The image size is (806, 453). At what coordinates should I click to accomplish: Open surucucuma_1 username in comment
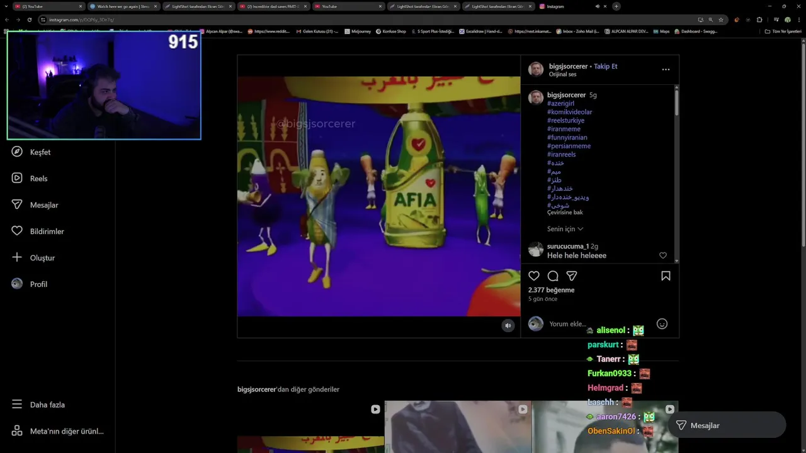tap(567, 247)
